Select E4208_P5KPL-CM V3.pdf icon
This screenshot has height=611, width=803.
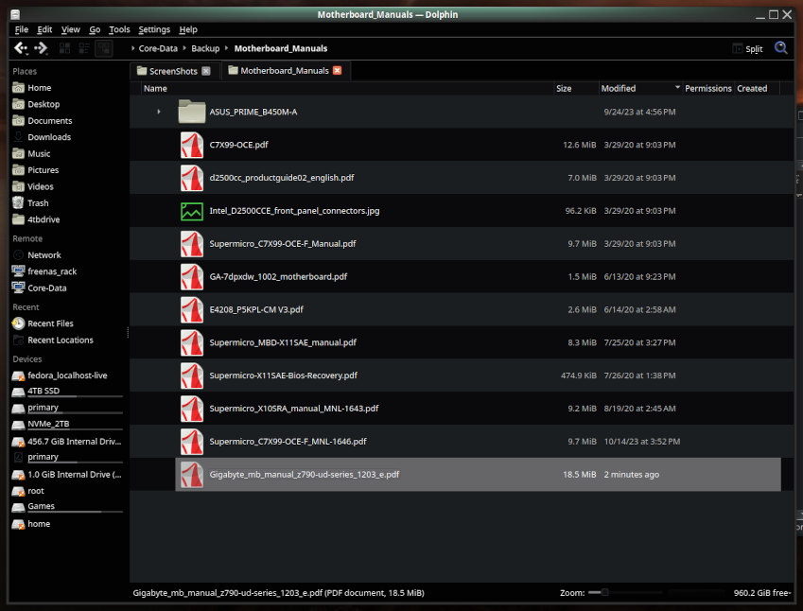pyautogui.click(x=192, y=310)
